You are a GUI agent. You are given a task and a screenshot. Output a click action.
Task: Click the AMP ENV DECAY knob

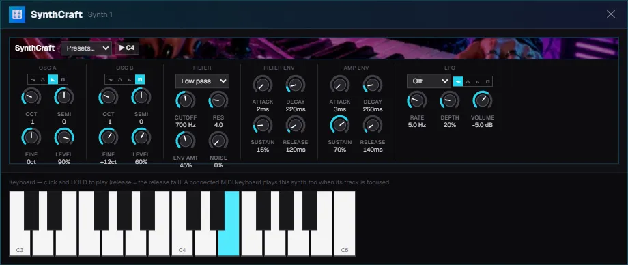[373, 85]
